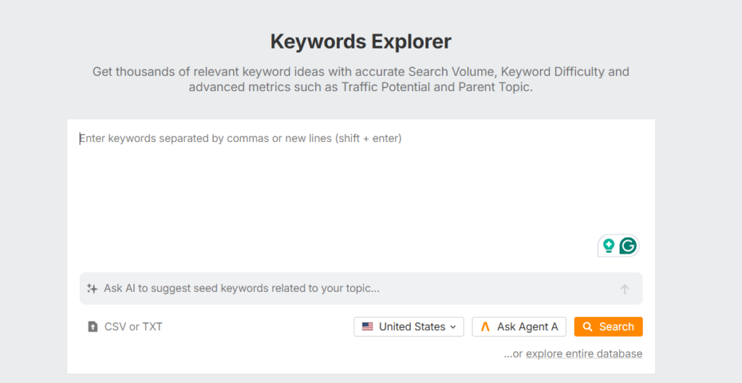This screenshot has height=383, width=742.
Task: Click the green lightbulb suggestion icon
Action: [x=609, y=246]
